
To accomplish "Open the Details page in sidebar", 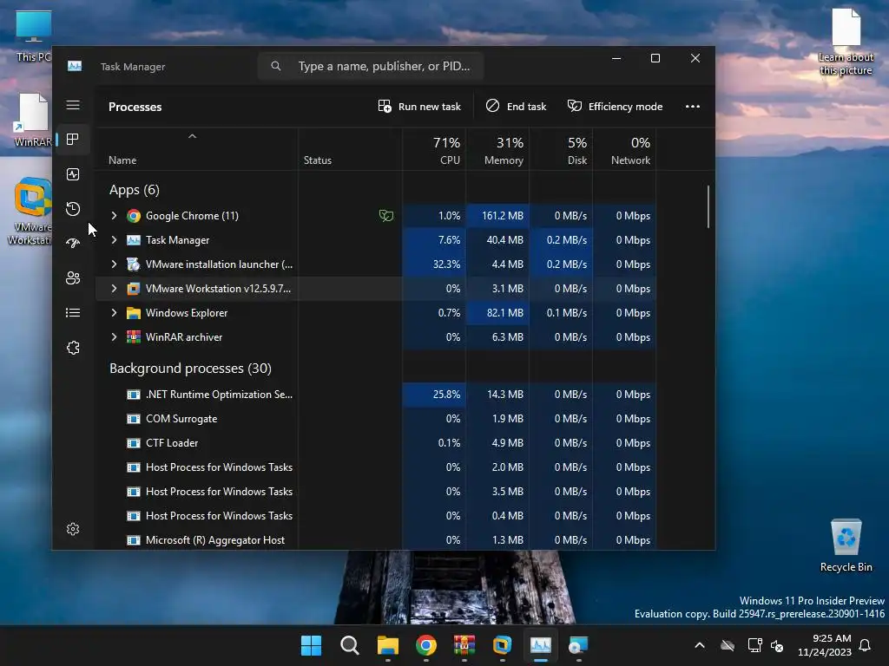I will [73, 312].
